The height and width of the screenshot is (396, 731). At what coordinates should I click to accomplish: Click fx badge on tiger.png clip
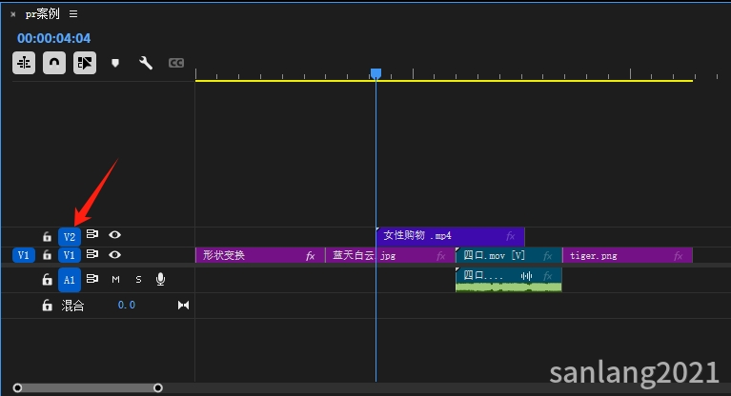(679, 256)
